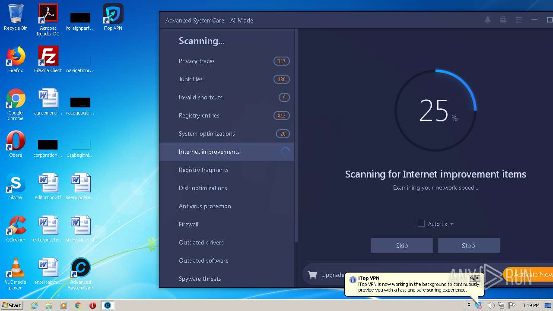Image resolution: width=553 pixels, height=311 pixels.
Task: Select Antivirus protection scan item
Action: coord(227,206)
